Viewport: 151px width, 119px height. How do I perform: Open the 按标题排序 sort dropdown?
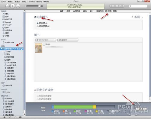68,40
